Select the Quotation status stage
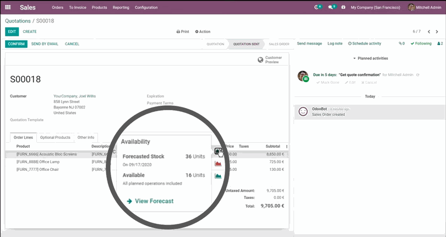The height and width of the screenshot is (237, 446). tap(215, 44)
